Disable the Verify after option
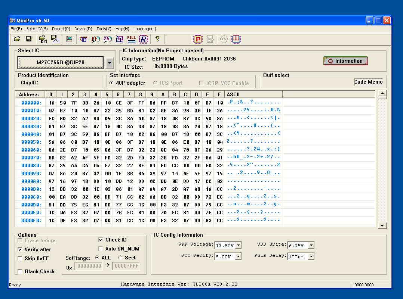 click(20, 249)
